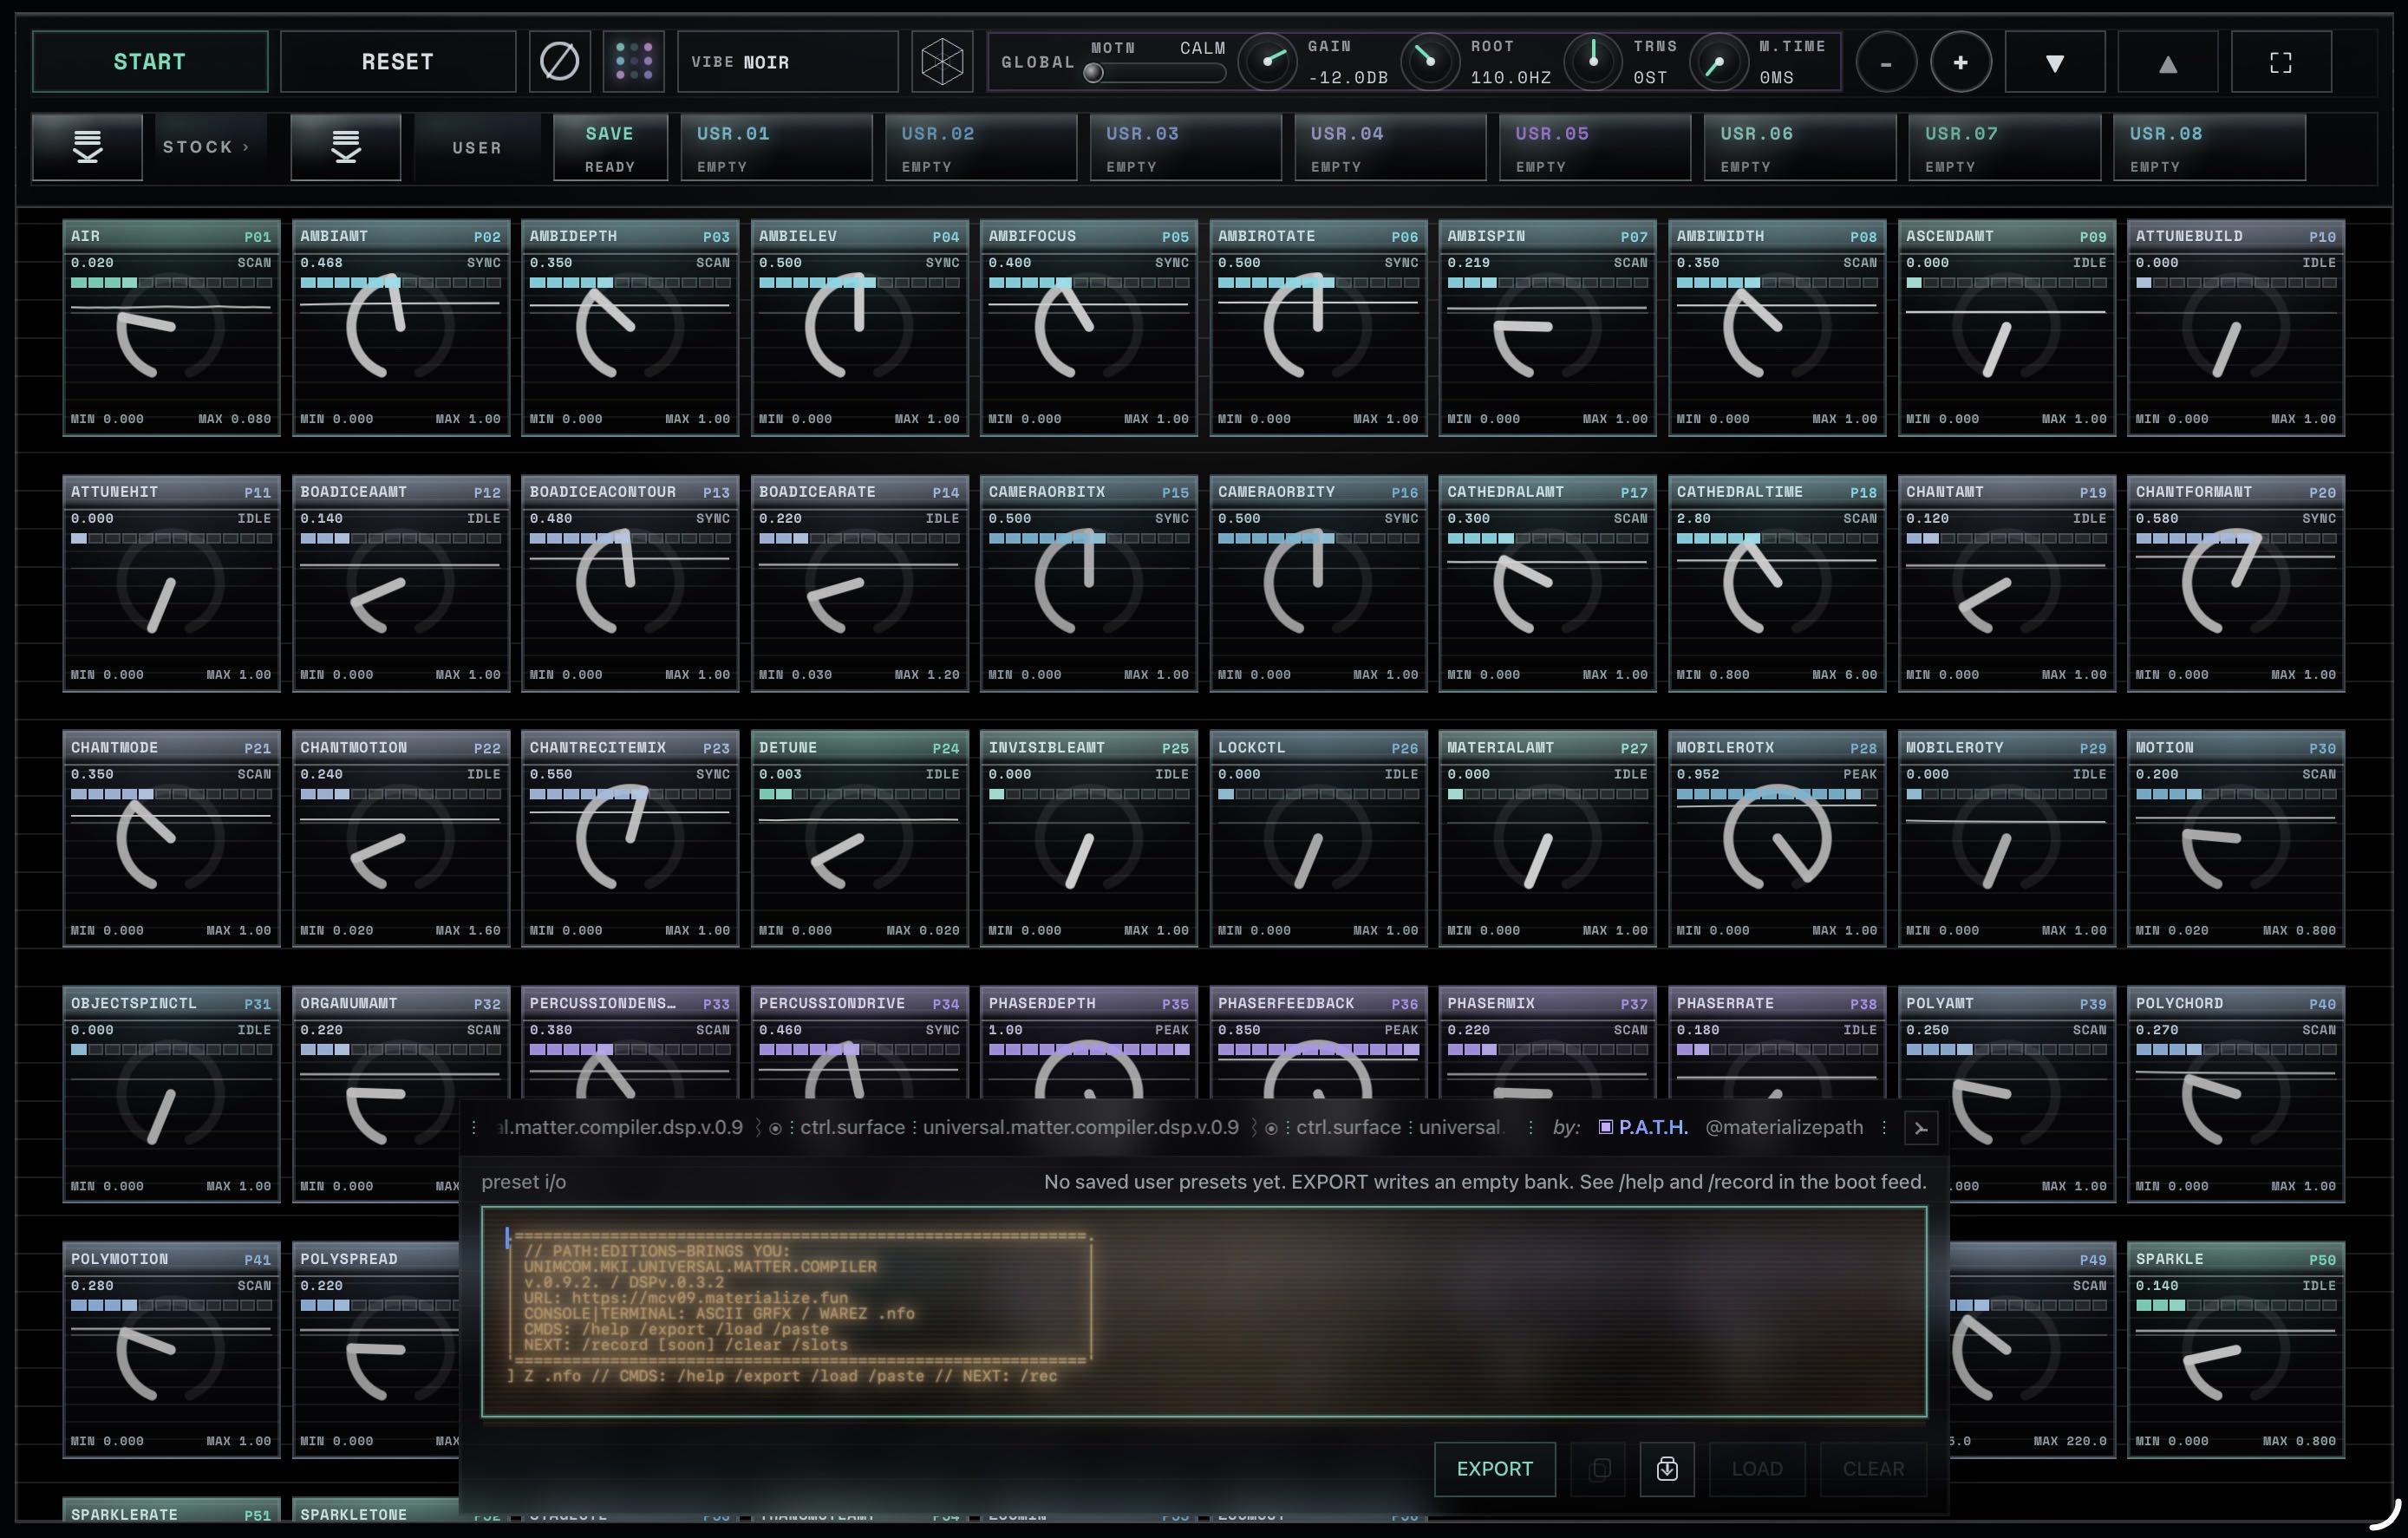Click the up-pointing triangle button
Image resolution: width=2408 pixels, height=1538 pixels.
pyautogui.click(x=2168, y=63)
